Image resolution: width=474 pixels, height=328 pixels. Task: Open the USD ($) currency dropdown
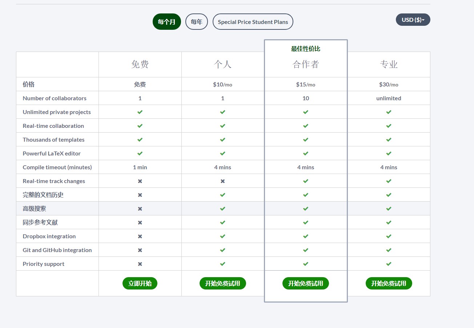tap(413, 20)
